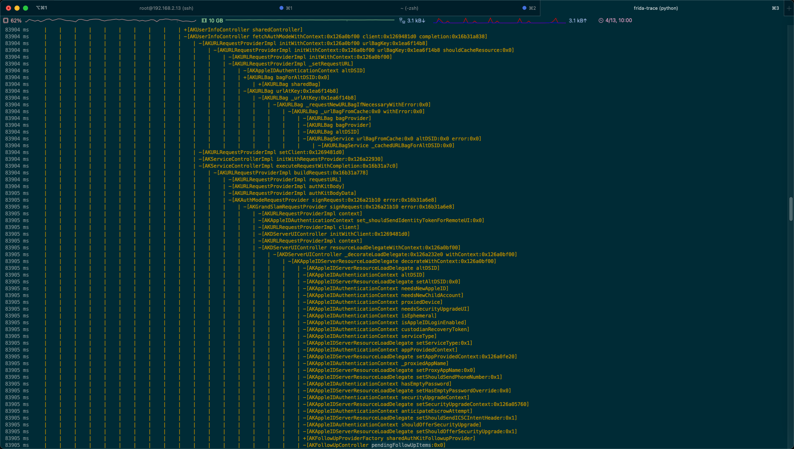The width and height of the screenshot is (794, 449).
Task: Click the fetchAuthModeWithContext trace line
Action: [335, 37]
